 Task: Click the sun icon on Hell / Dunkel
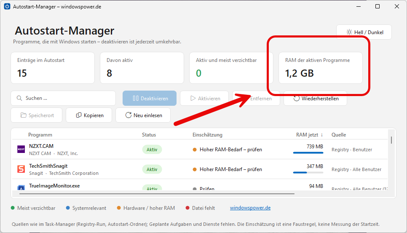tap(349, 32)
